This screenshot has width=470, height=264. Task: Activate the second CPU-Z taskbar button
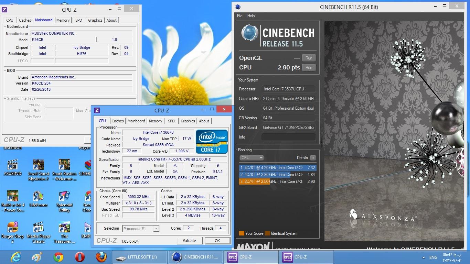coord(307,257)
